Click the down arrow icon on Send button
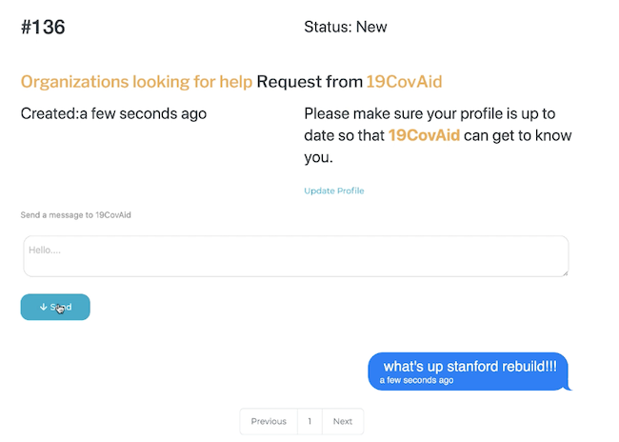This screenshot has height=442, width=619. pyautogui.click(x=43, y=308)
